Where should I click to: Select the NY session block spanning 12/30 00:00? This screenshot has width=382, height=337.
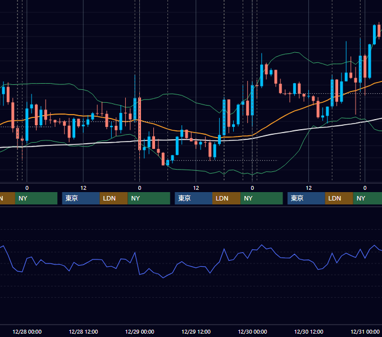point(262,198)
